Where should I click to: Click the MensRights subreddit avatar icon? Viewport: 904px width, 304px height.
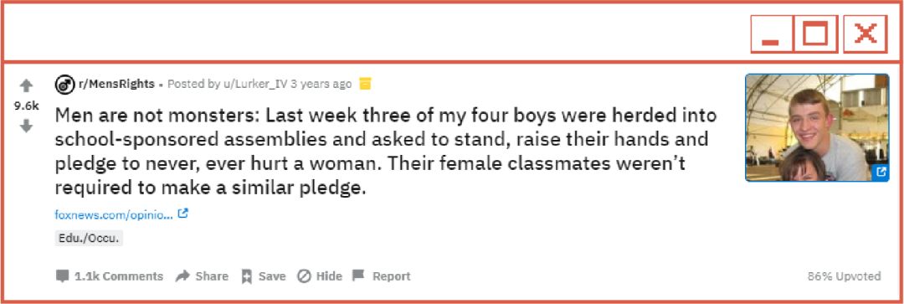(x=64, y=85)
